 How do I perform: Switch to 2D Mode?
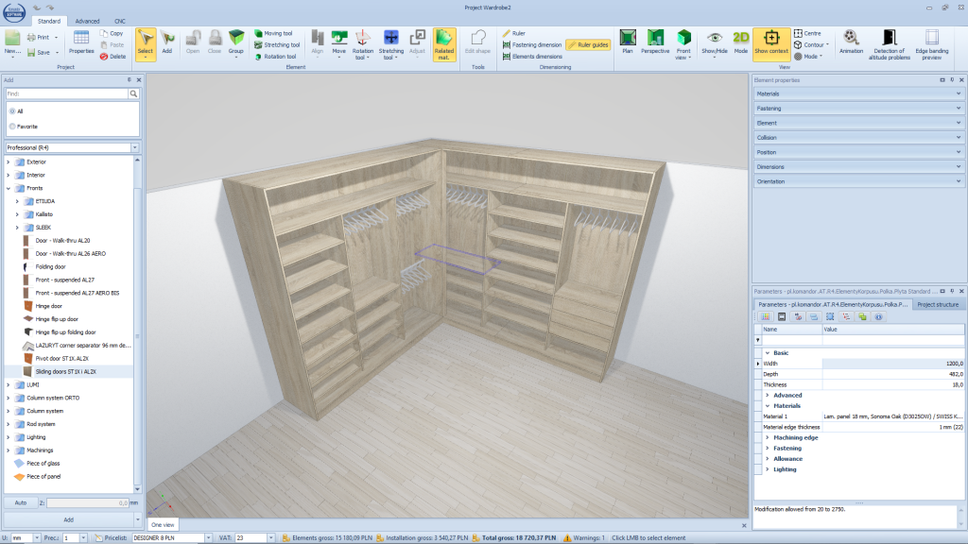coord(741,42)
